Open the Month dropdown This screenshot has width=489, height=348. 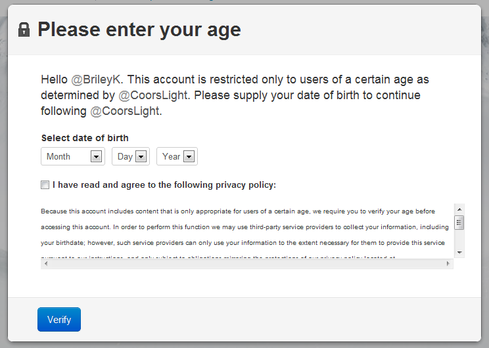coord(73,156)
